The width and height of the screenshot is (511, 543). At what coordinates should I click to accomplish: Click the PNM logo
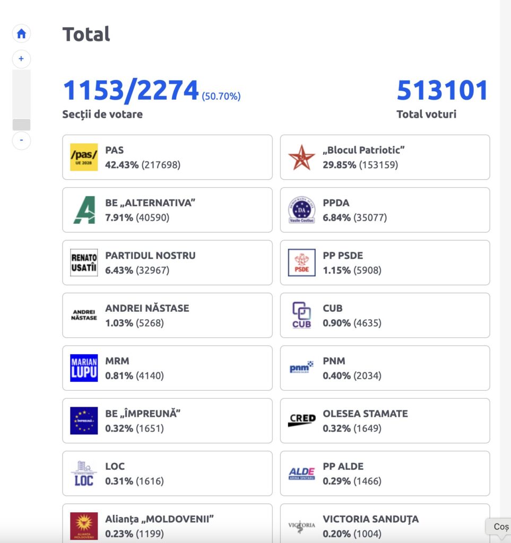(302, 367)
